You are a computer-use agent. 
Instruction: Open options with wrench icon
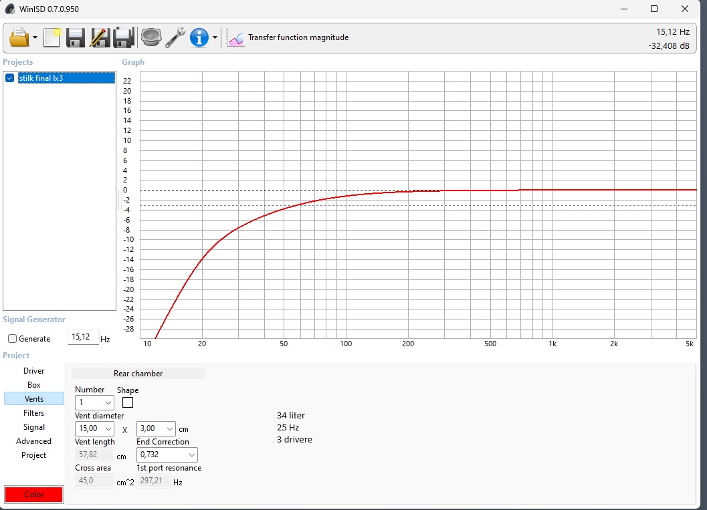tap(175, 38)
